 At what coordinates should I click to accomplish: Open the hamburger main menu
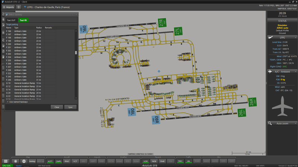coord(5,161)
